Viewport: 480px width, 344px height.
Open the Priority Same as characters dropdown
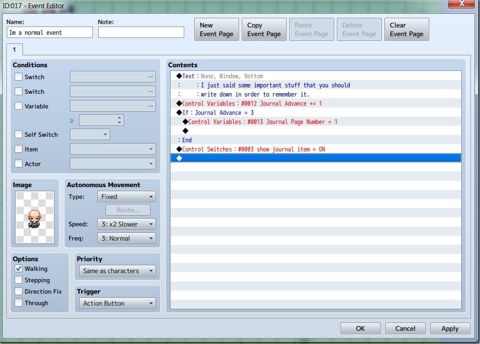point(117,271)
